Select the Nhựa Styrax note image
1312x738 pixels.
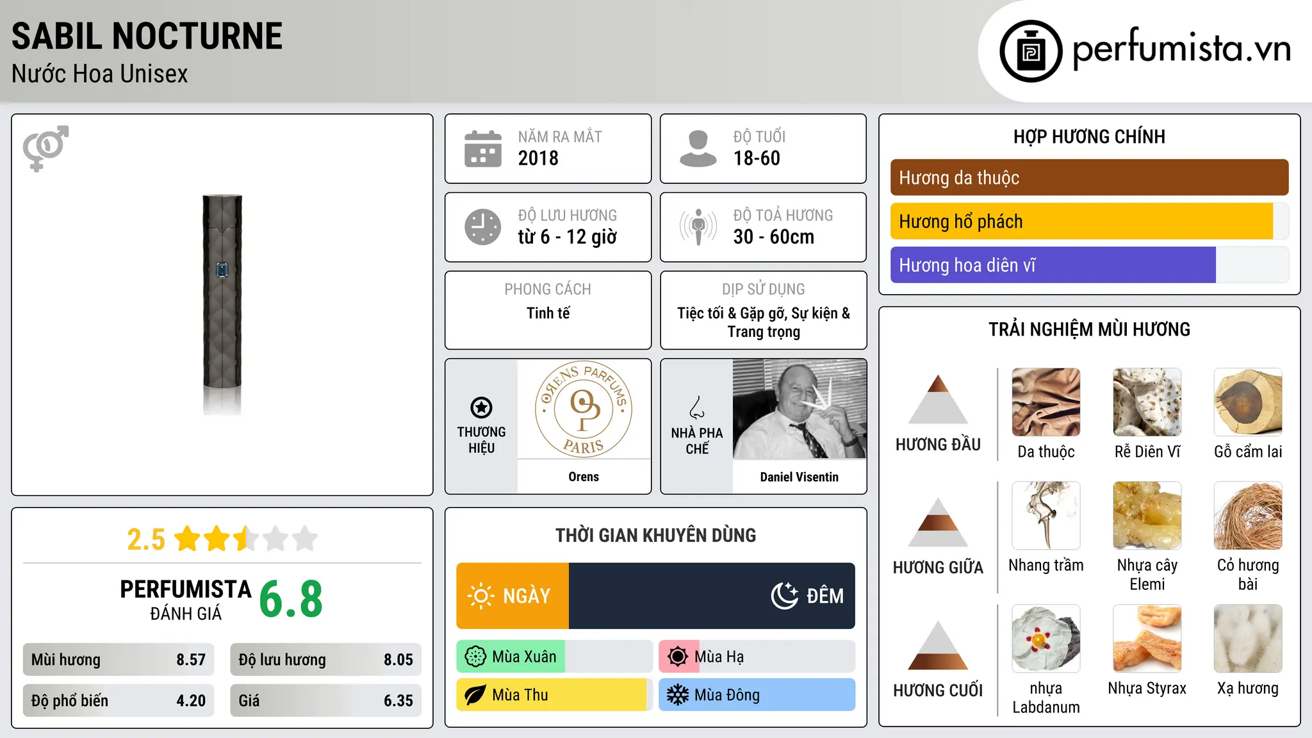(x=1147, y=639)
